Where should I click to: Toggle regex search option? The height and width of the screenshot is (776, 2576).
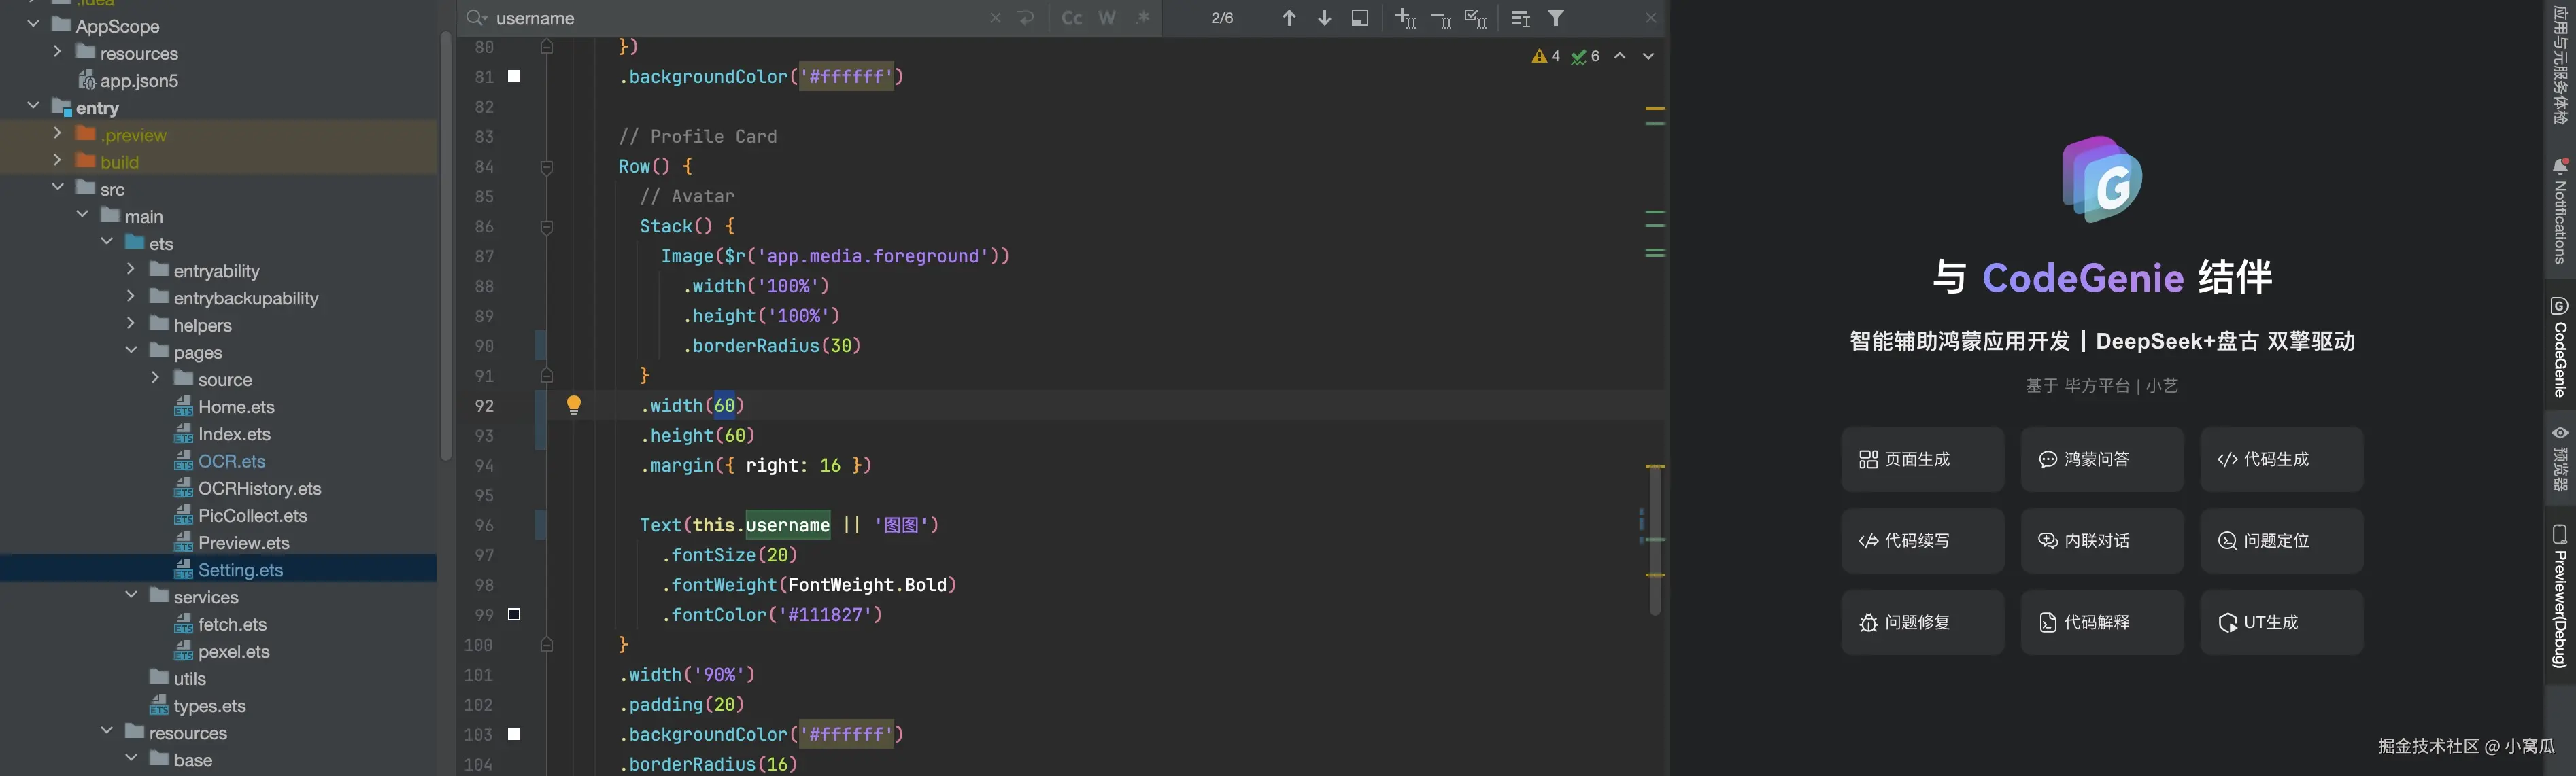(x=1142, y=18)
